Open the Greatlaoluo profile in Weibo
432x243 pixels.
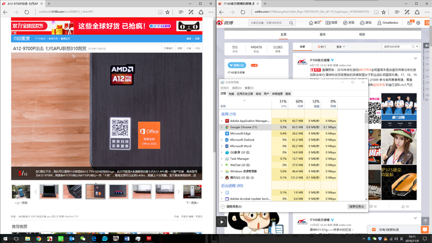point(388,23)
